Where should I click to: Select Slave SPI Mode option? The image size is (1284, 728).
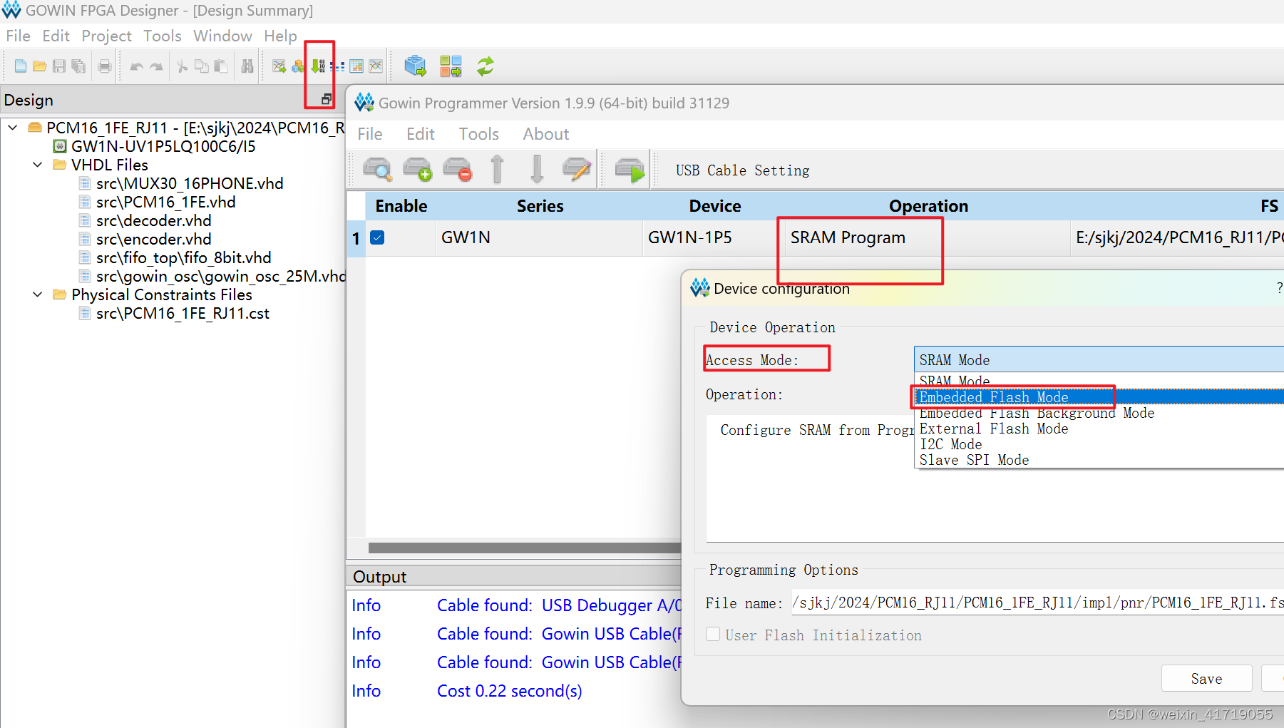[x=1099, y=460]
